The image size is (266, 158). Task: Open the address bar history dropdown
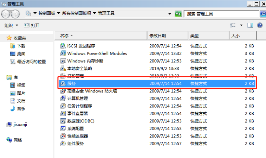pos(170,14)
